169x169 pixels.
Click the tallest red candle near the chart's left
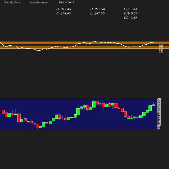[19, 118]
